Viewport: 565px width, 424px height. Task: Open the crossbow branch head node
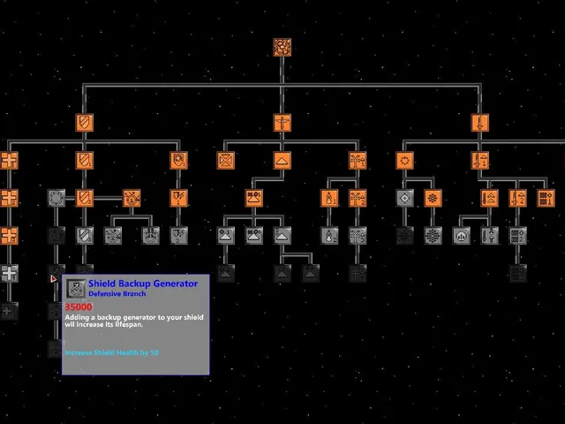pyautogui.click(x=282, y=123)
